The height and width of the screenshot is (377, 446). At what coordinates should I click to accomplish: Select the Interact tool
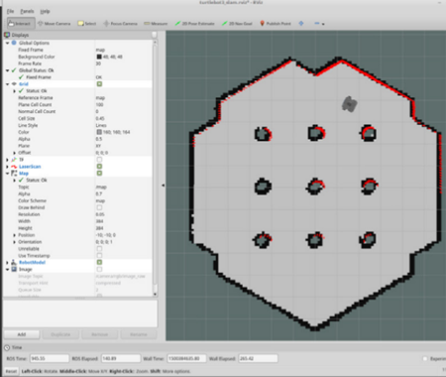click(21, 24)
